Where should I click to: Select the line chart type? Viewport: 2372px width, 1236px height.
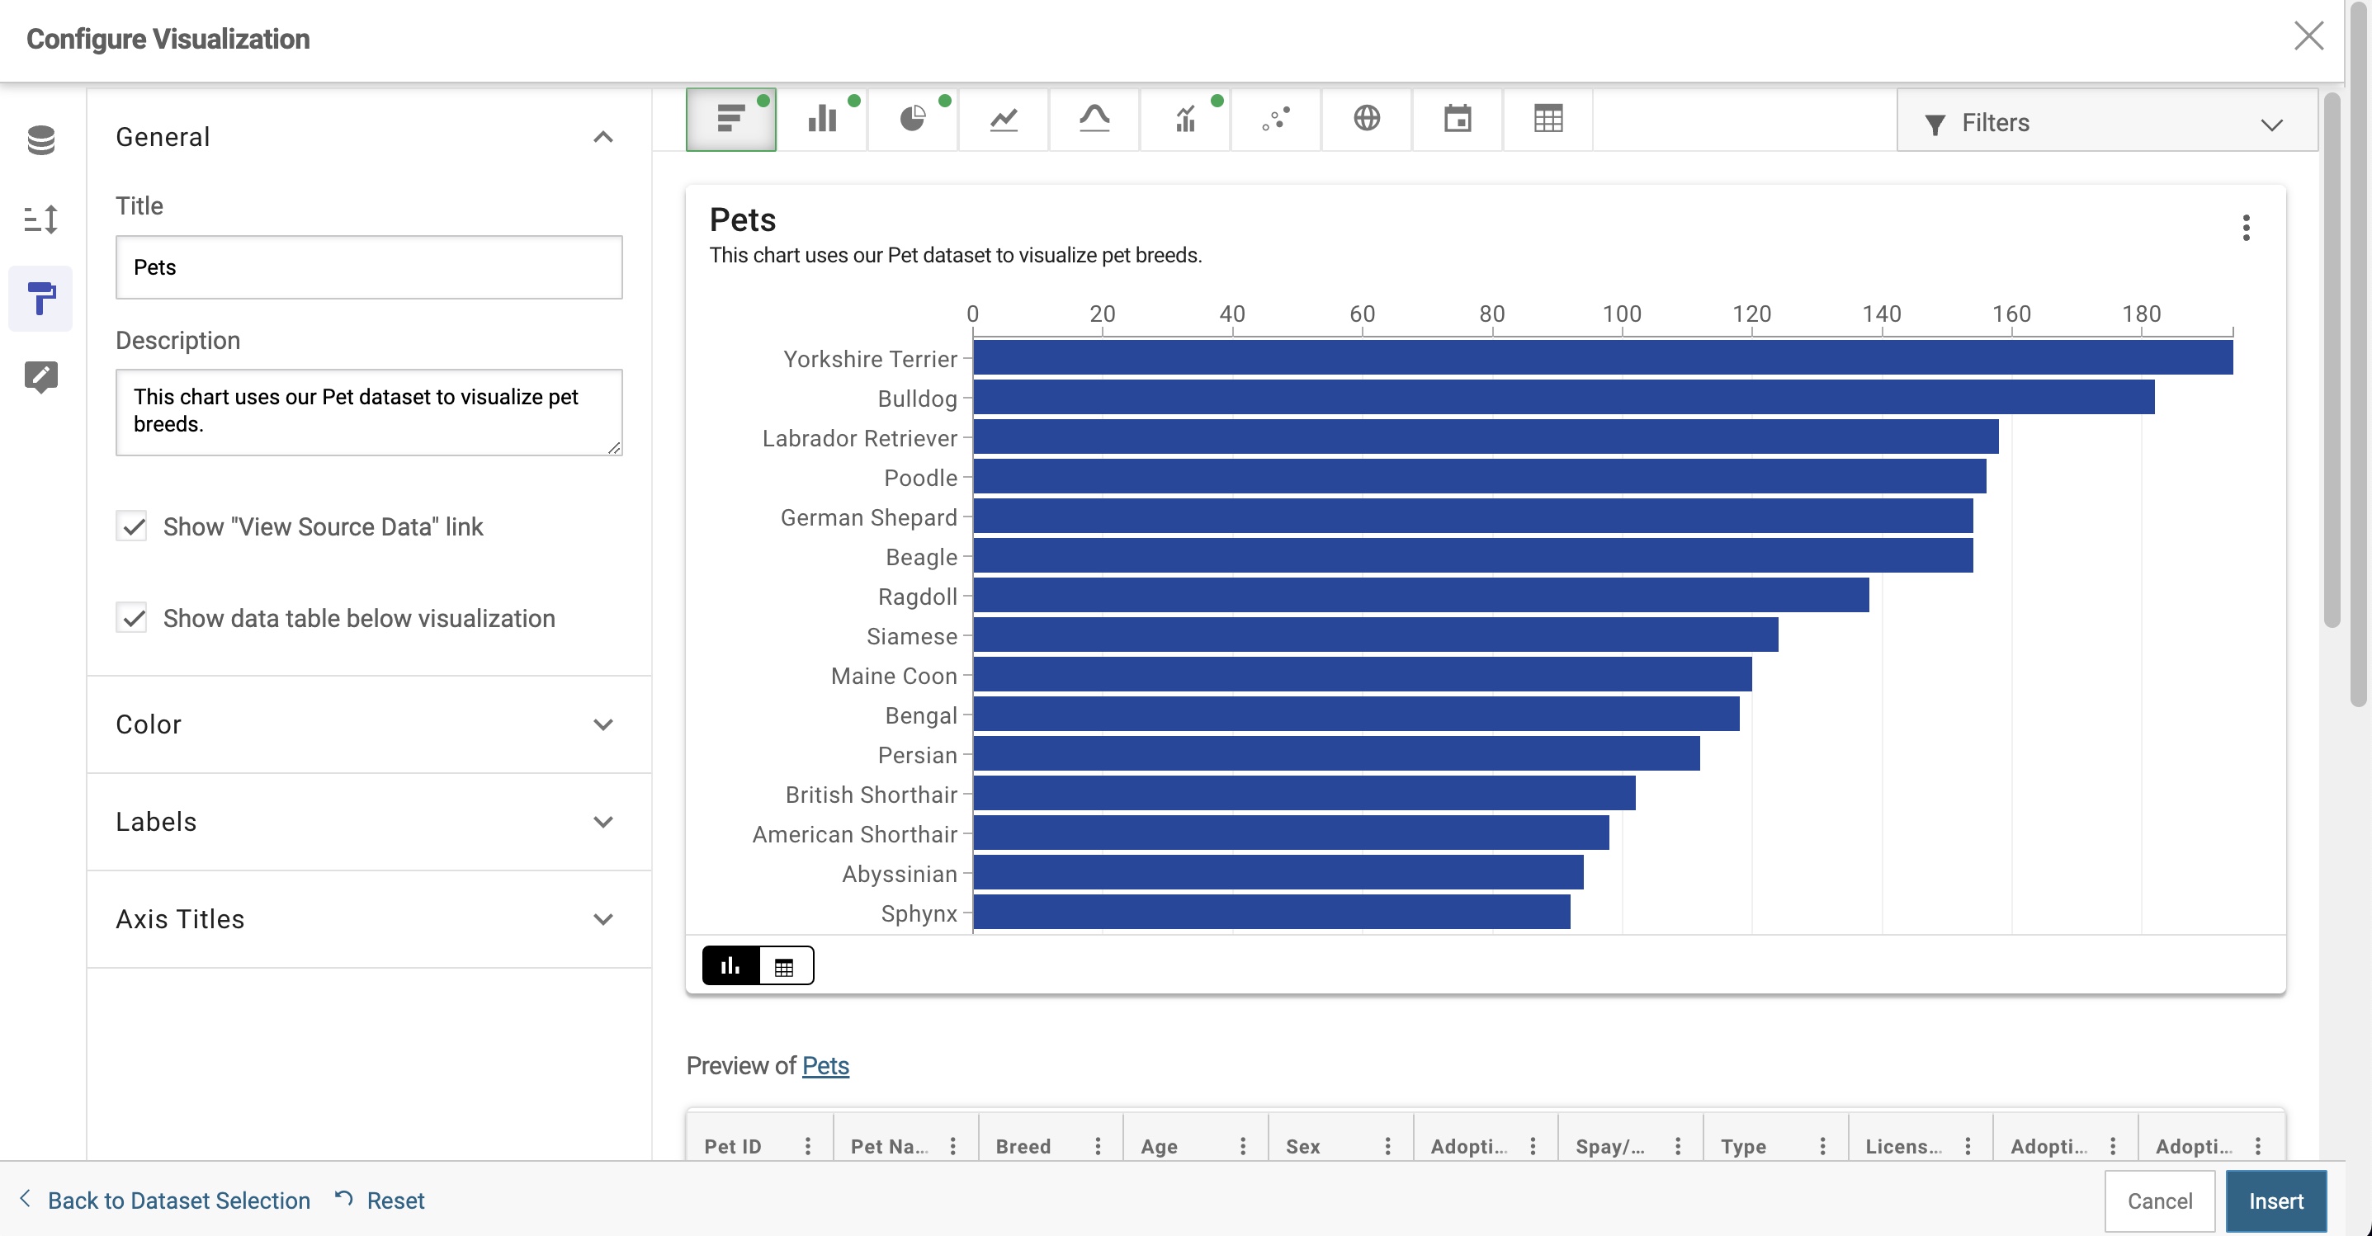pos(1003,120)
